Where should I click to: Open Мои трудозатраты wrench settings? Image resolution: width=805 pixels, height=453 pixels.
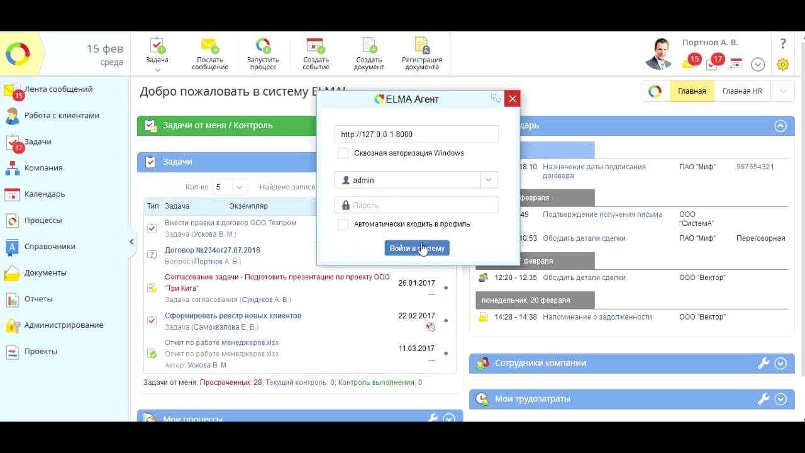tap(763, 399)
